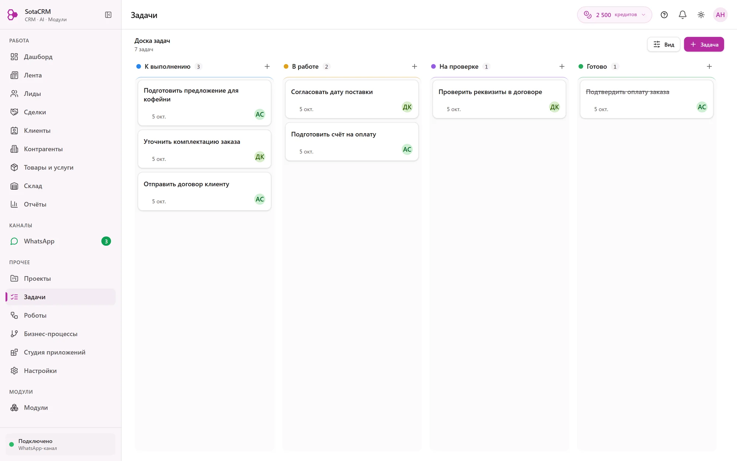Create new task with Задача button
737x461 pixels.
704,44
